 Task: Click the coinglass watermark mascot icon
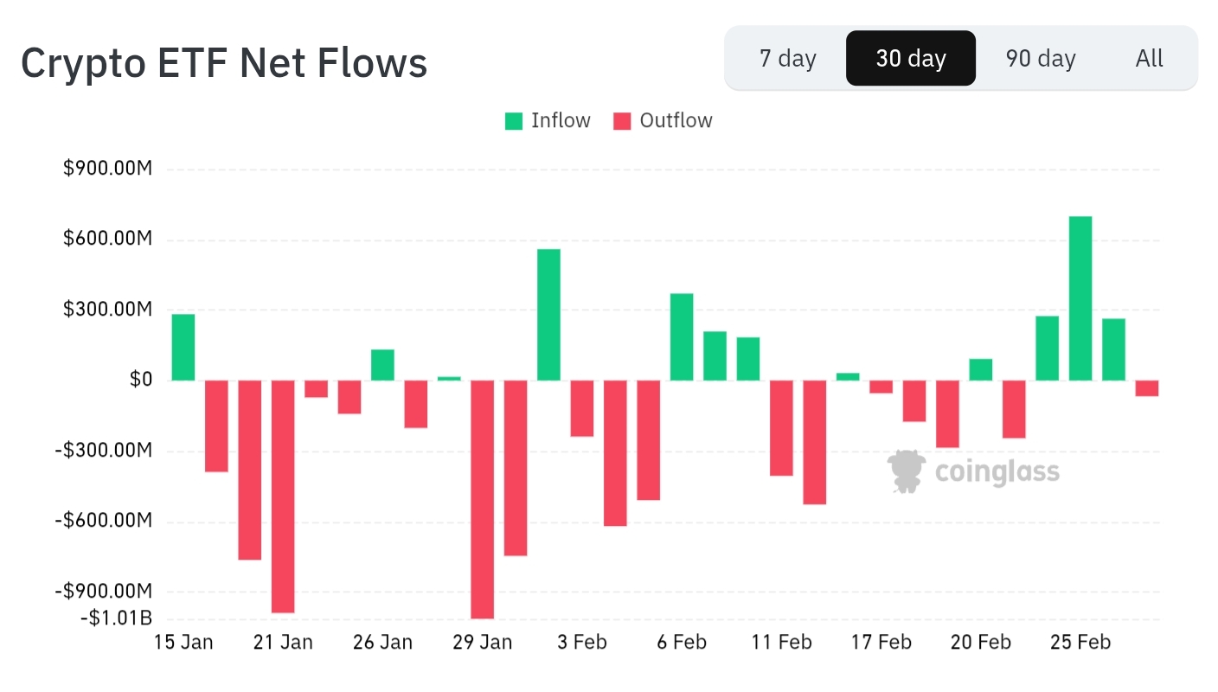906,471
